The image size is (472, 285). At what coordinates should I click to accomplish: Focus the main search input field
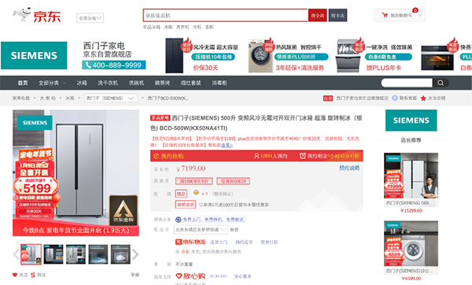(x=225, y=16)
